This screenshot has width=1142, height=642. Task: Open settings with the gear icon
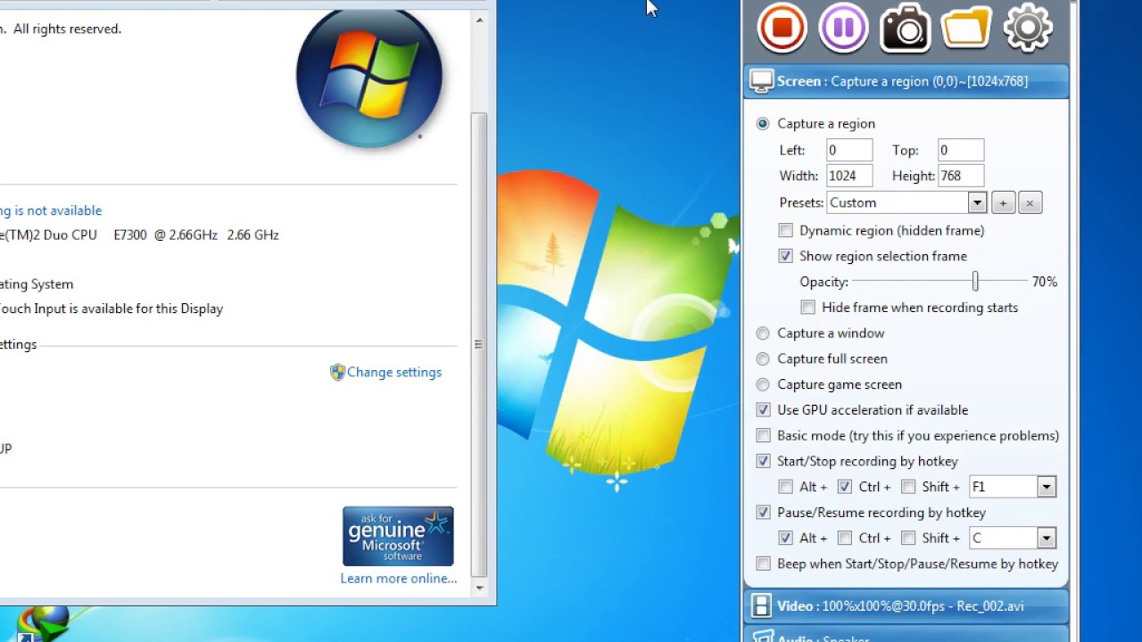tap(1028, 27)
